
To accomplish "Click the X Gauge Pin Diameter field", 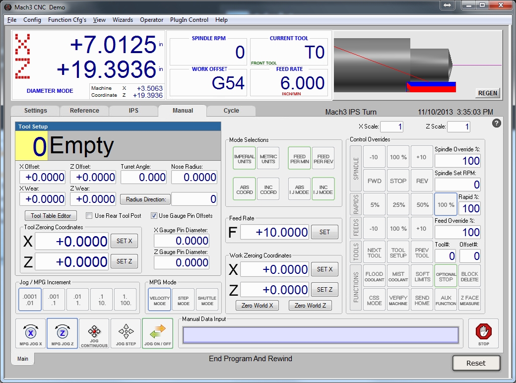I will [x=181, y=241].
